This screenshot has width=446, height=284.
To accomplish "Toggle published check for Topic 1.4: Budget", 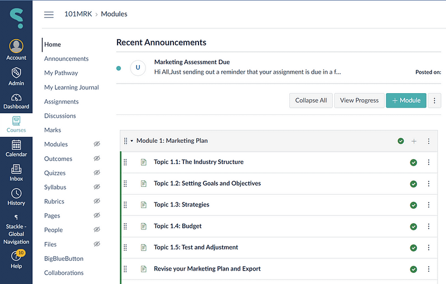I will point(414,227).
